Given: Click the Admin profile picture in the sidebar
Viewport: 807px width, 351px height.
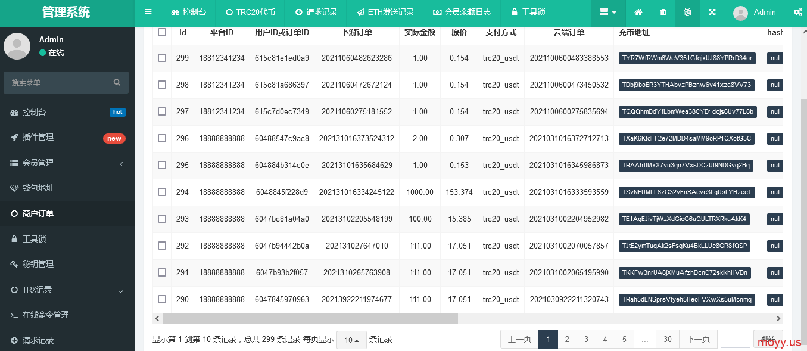Looking at the screenshot, I should coord(17,46).
